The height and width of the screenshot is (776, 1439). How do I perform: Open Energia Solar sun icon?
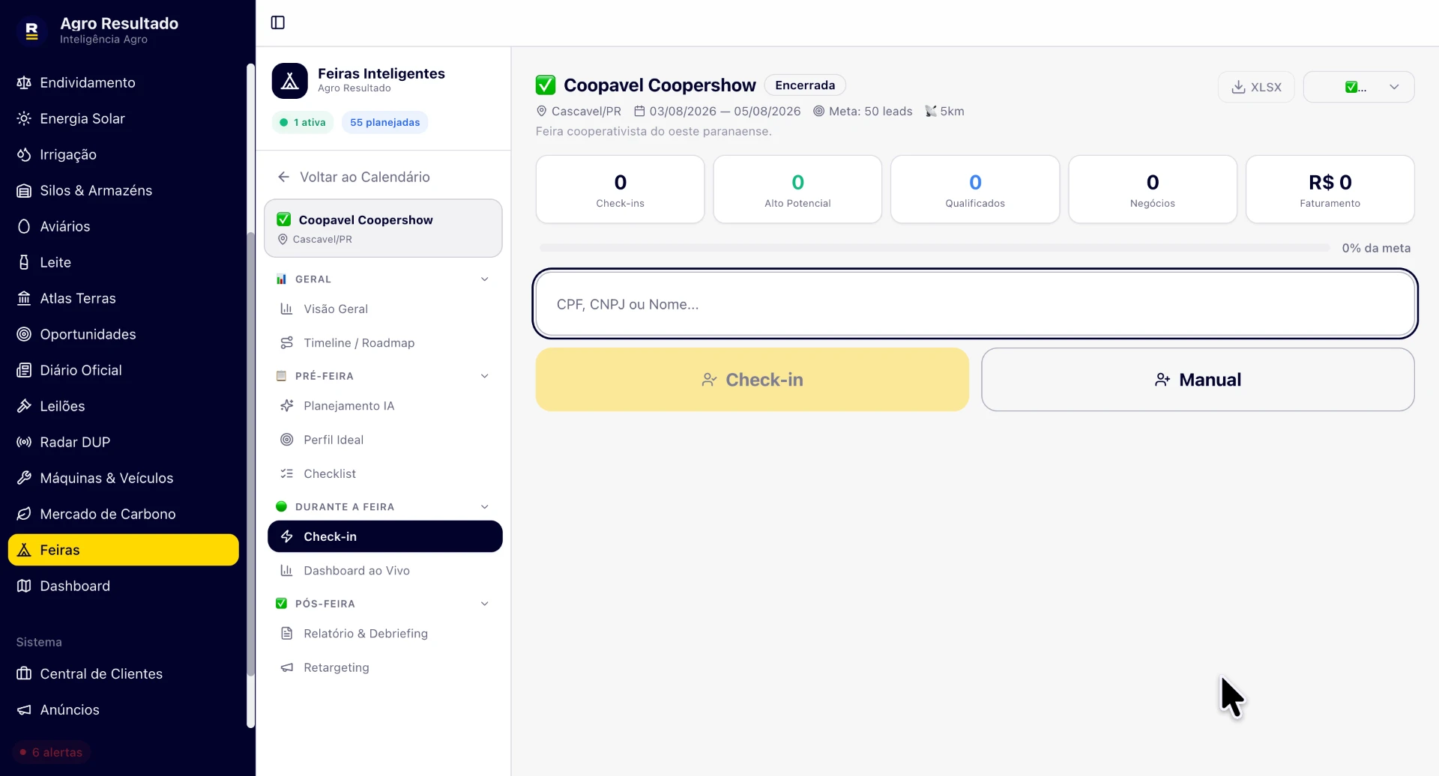point(24,118)
